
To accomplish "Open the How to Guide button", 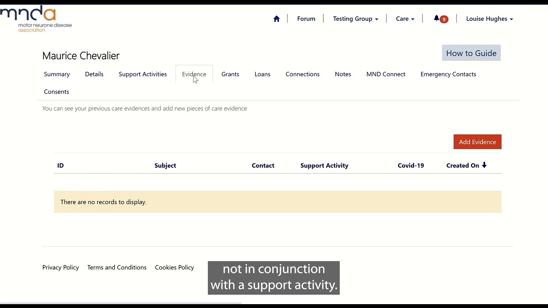I will pos(471,53).
